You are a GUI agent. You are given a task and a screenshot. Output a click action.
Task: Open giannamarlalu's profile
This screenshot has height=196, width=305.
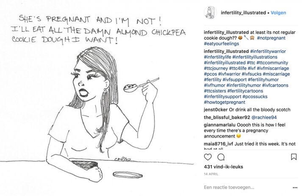pyautogui.click(x=222, y=125)
